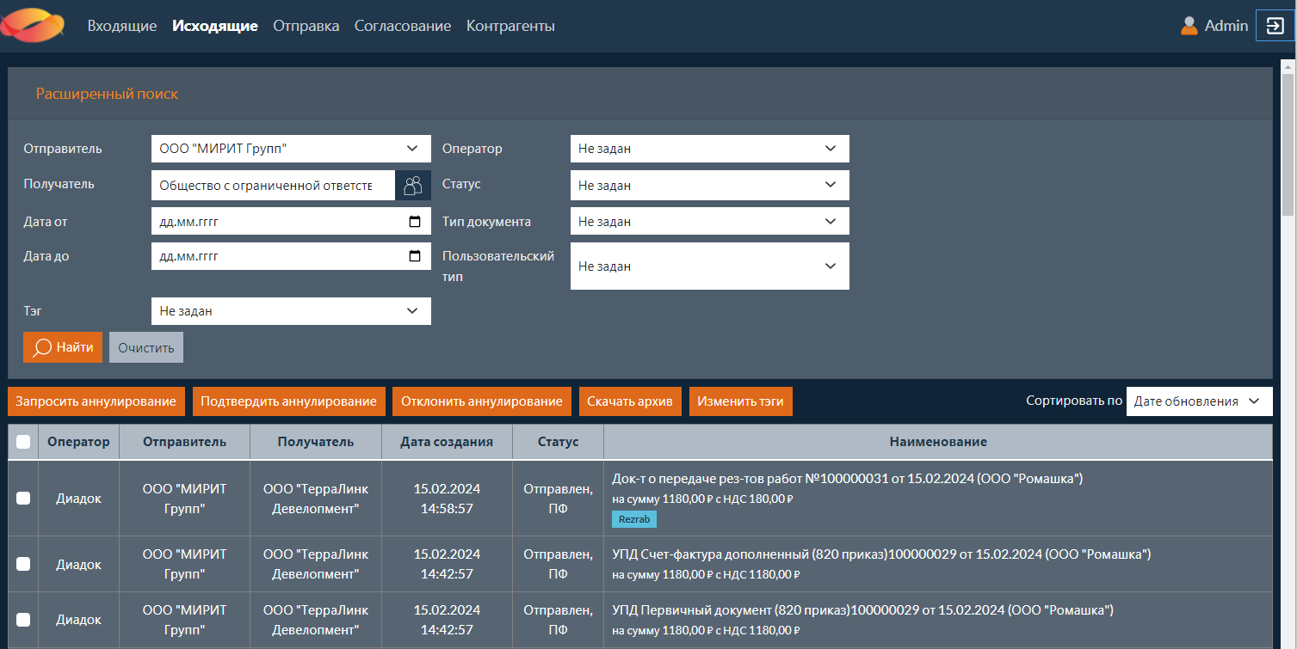Click ООО "ТерраЛинк Девелопмент" in the Док-т о передаче row
The image size is (1297, 649).
click(x=316, y=499)
